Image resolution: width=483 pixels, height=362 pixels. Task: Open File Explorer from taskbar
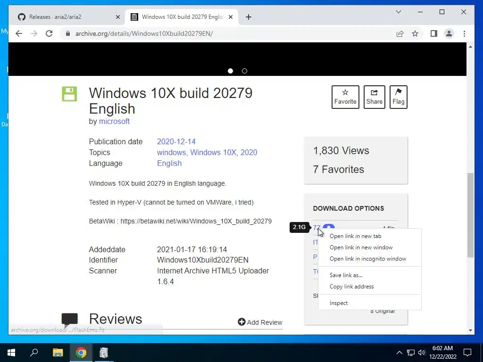point(58,353)
